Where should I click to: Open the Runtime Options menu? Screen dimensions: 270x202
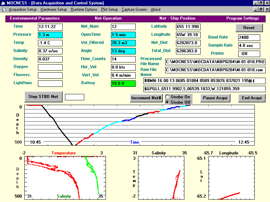pos(84,9)
